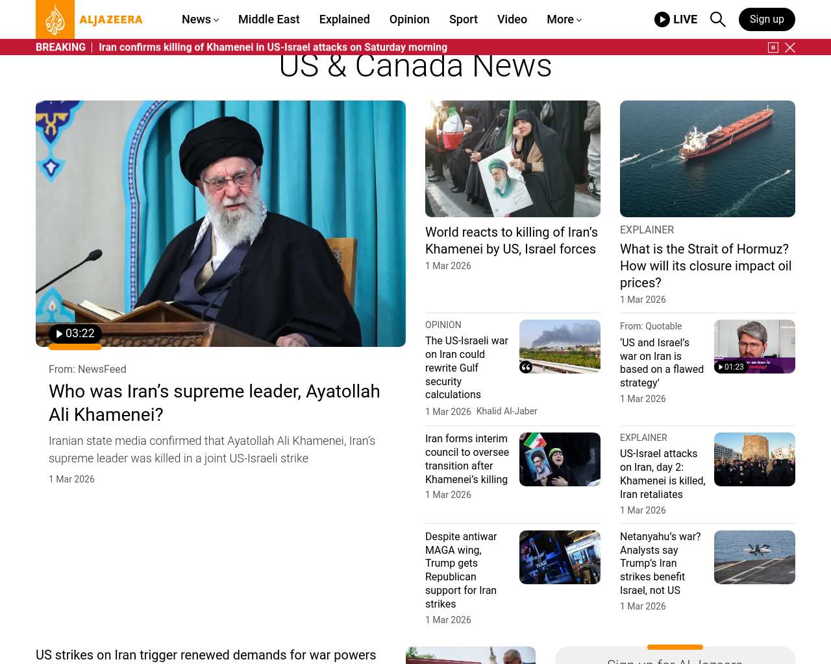This screenshot has height=664, width=831.
Task: Open 'Netanyahu's war?' analysis article
Action: (x=660, y=563)
